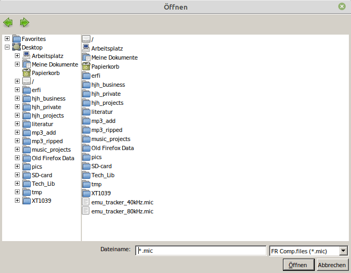The width and height of the screenshot is (351, 273).
Task: Select the Favorites folder icon in tree
Action: (x=16, y=39)
